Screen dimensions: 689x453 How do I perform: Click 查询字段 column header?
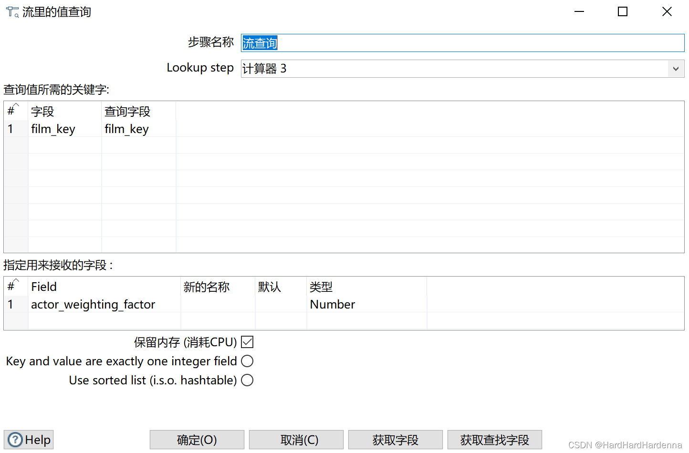(x=139, y=112)
